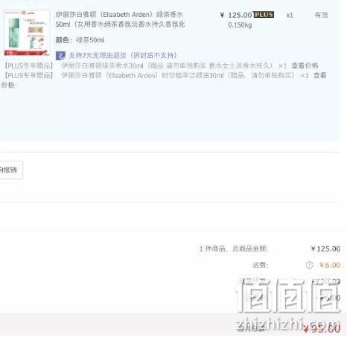Click the 有货 stock status text

(x=321, y=15)
